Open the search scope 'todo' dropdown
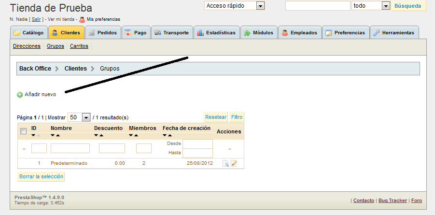435x215 pixels. 371,6
